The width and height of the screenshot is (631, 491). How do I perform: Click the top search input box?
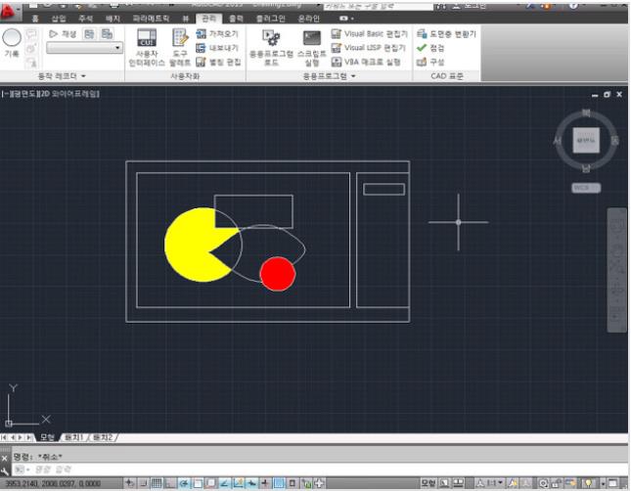click(379, 6)
